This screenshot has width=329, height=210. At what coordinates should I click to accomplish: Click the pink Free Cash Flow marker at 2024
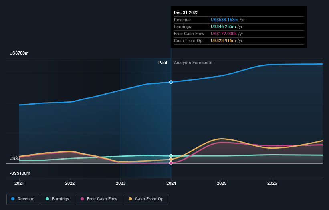pos(171,163)
